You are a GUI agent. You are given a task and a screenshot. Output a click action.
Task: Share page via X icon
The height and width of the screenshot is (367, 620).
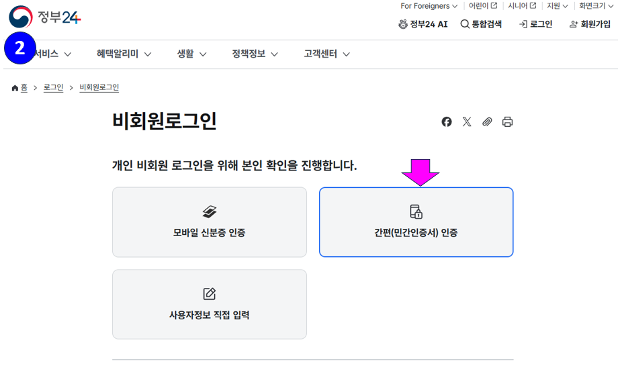[x=467, y=121]
